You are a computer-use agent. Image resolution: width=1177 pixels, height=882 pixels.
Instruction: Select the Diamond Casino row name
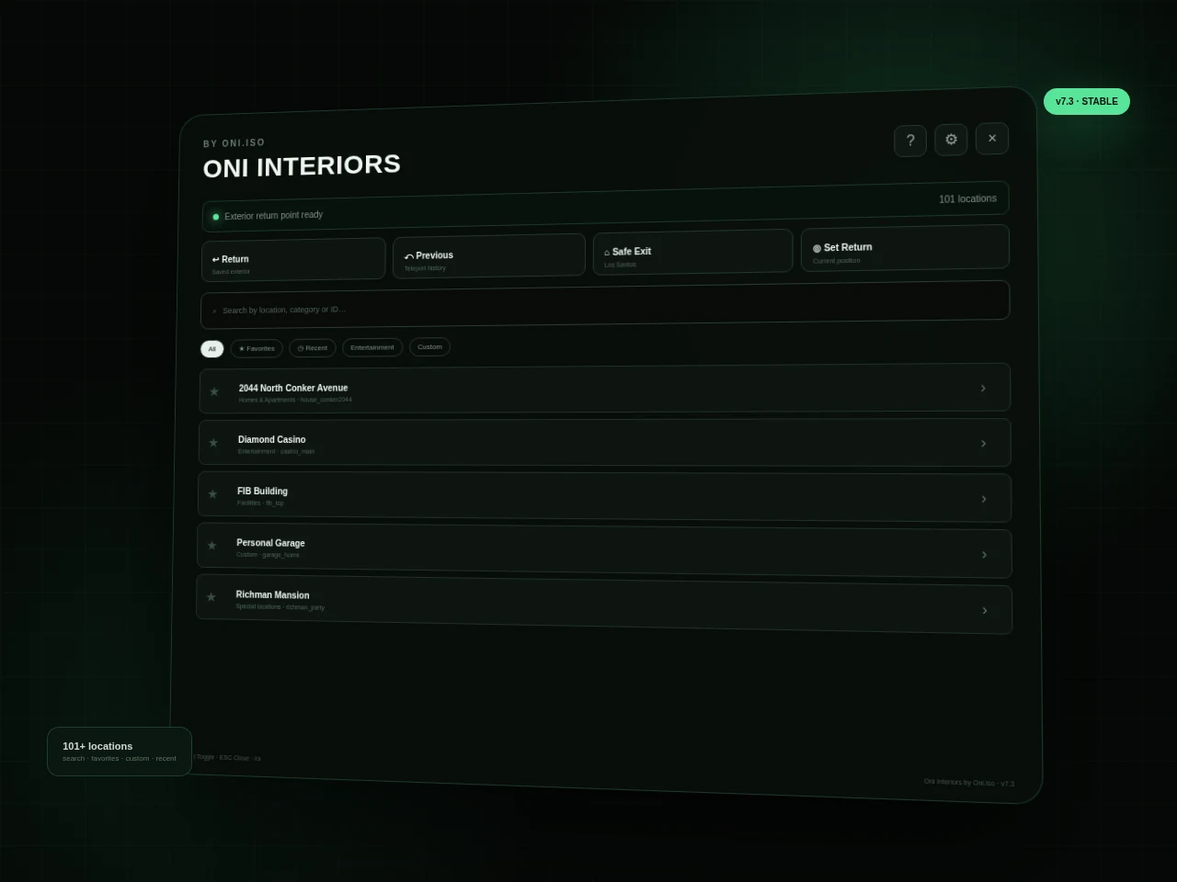pyautogui.click(x=272, y=440)
